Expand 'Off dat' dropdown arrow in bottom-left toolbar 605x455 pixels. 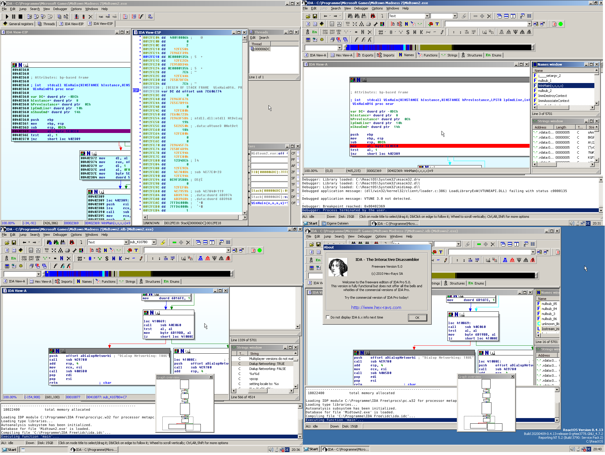tap(84, 258)
